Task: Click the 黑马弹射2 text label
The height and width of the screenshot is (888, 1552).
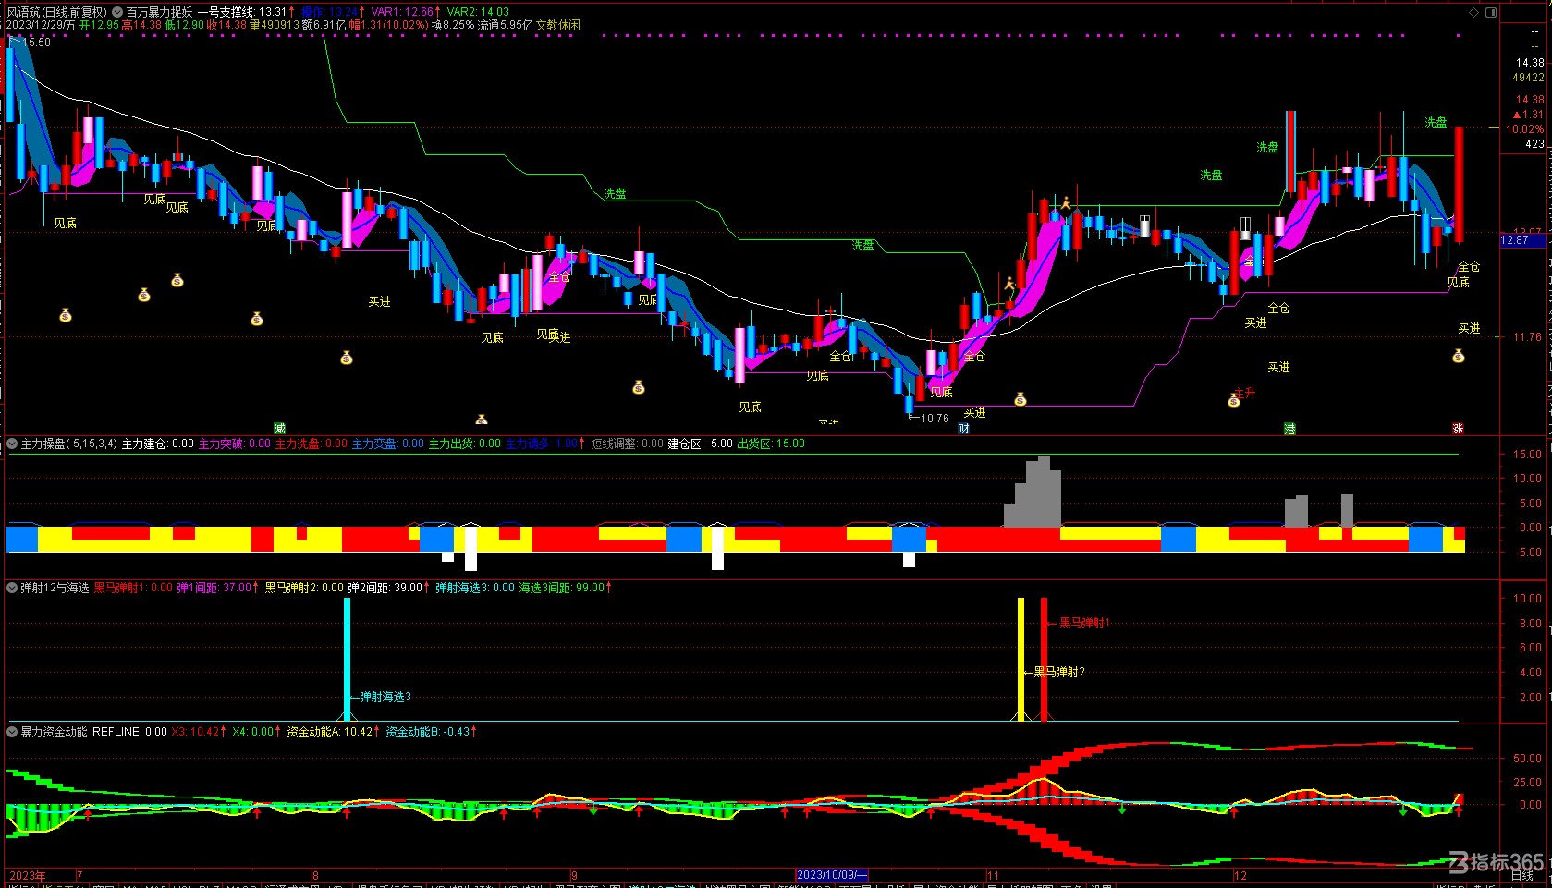Action: [x=1059, y=672]
